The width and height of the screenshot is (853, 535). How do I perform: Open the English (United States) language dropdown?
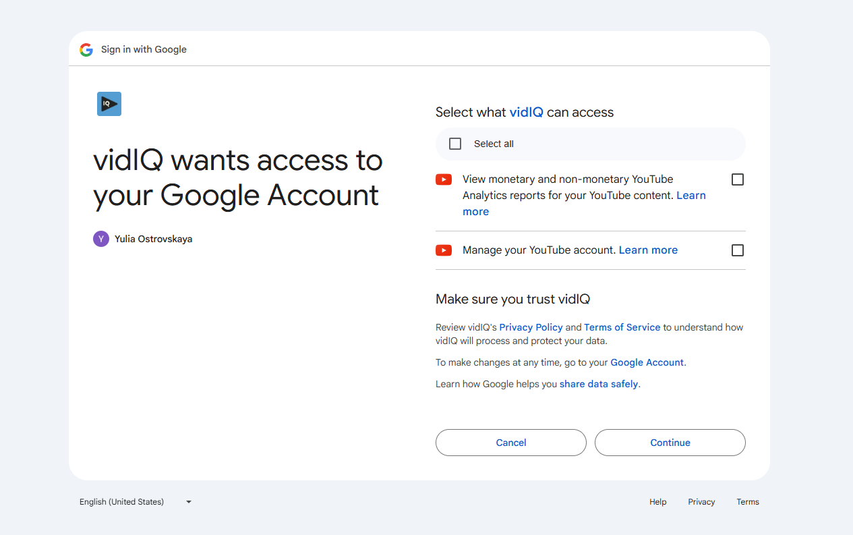(136, 502)
